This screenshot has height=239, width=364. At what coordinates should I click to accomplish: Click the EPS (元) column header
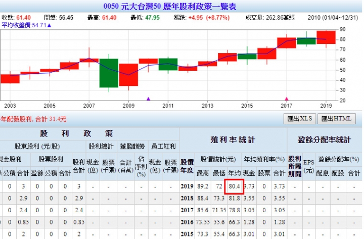309,166
